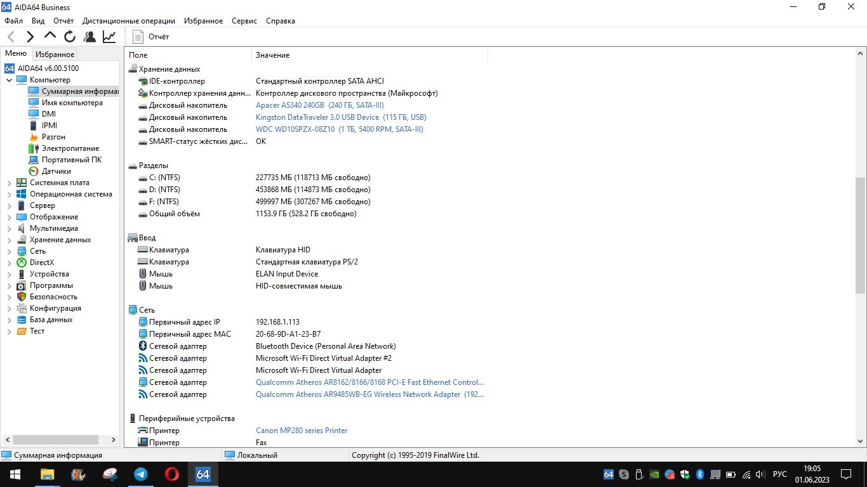
Task: Expand the Хранение данных tree node
Action: click(9, 240)
